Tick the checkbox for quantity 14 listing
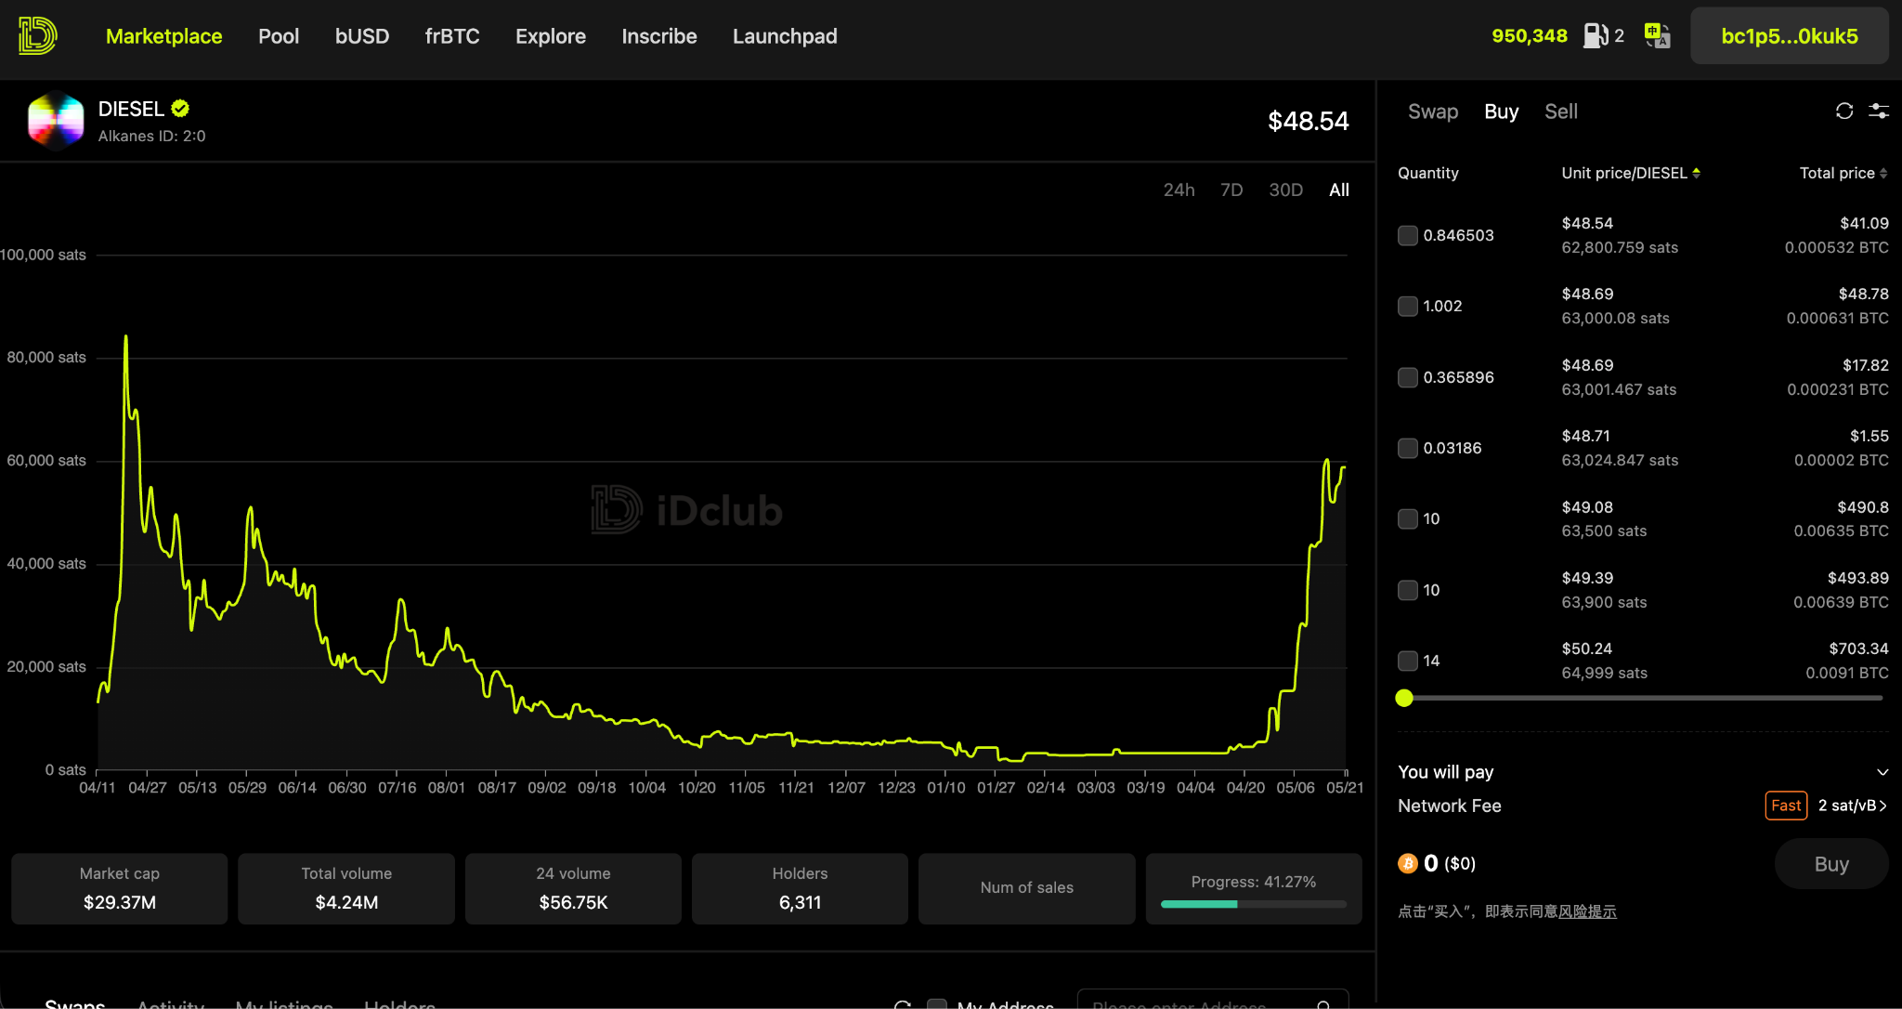 [1408, 661]
